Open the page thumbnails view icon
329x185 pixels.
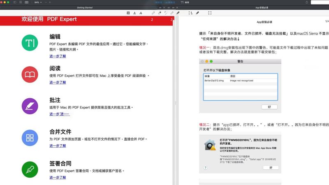pyautogui.click(x=21, y=2)
